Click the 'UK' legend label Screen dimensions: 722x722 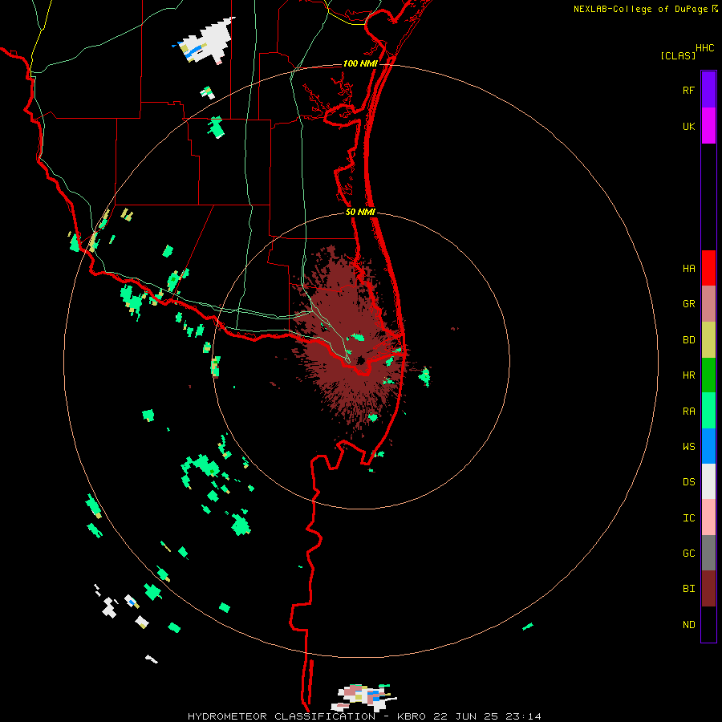(688, 126)
